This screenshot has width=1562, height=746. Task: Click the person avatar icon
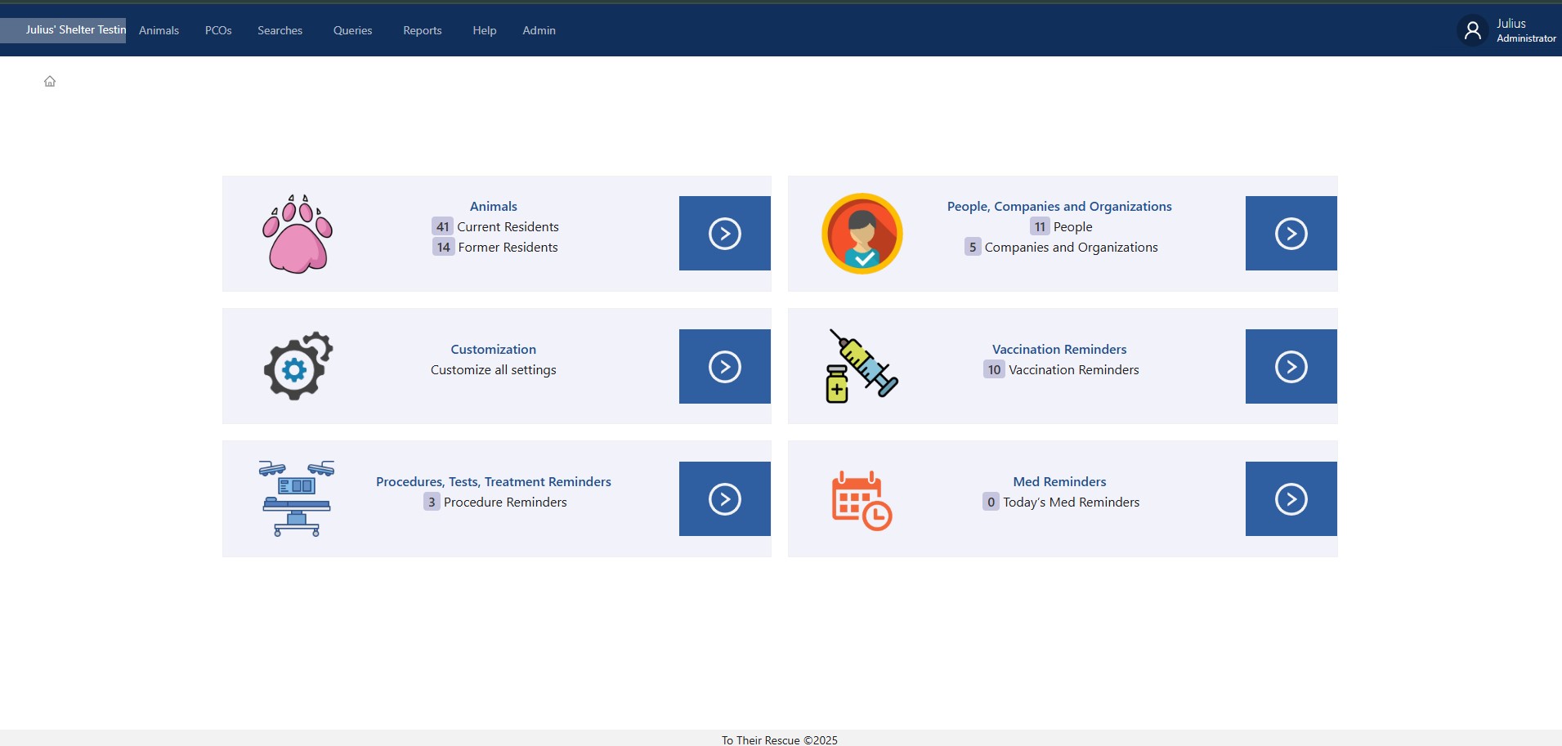pyautogui.click(x=862, y=234)
